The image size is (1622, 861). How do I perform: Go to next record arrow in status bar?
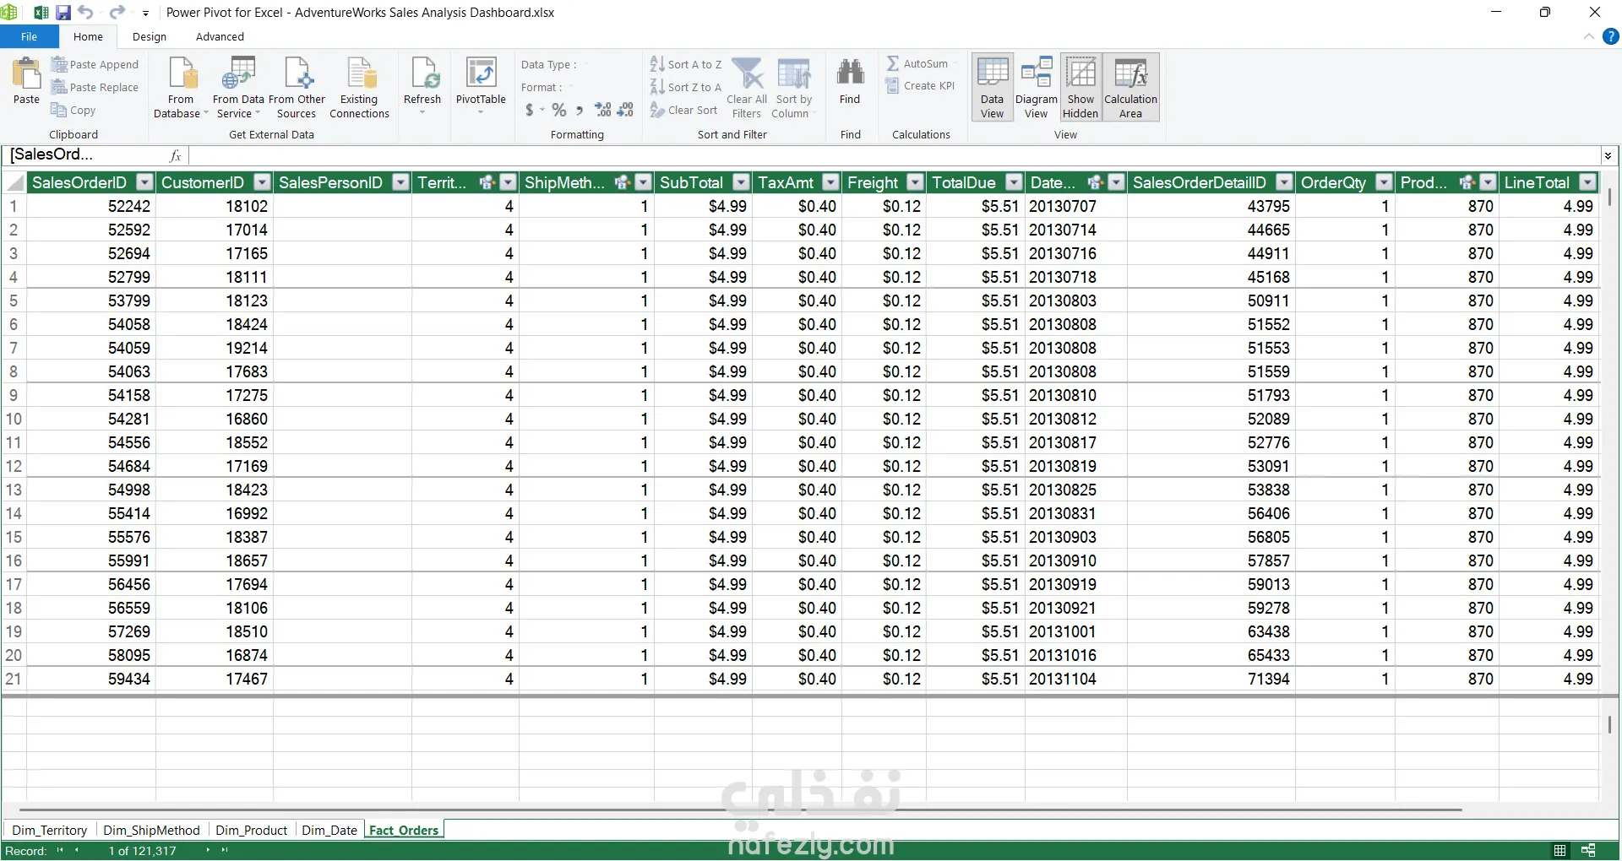(x=208, y=850)
